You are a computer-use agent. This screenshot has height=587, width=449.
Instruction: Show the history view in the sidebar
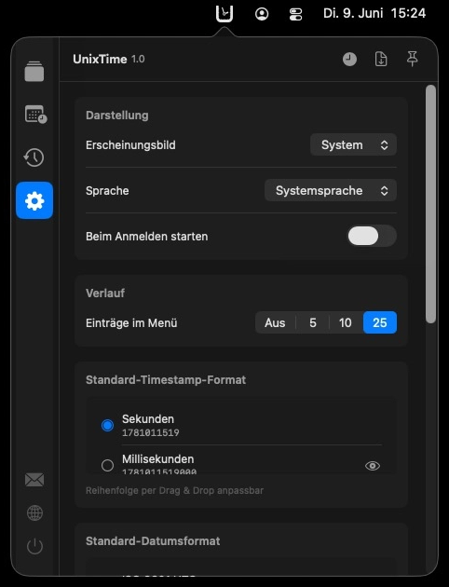tap(34, 157)
